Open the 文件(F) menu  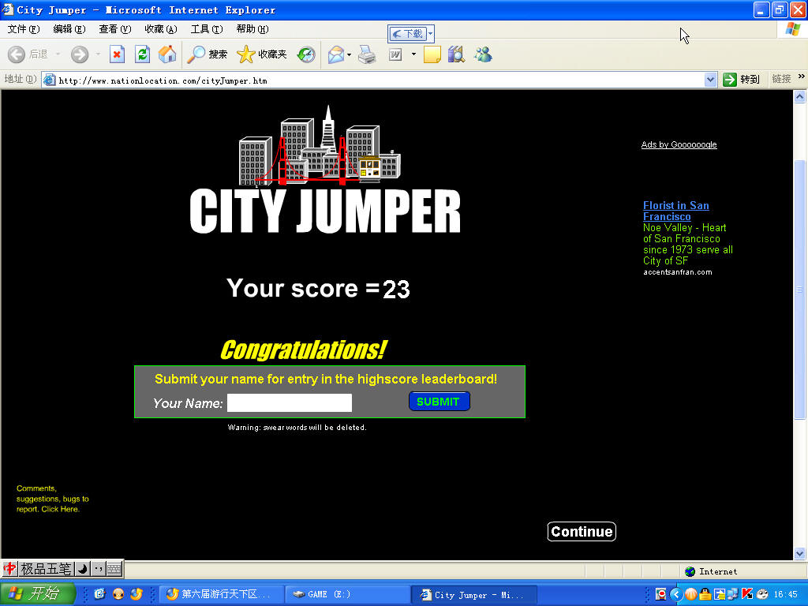coord(24,29)
